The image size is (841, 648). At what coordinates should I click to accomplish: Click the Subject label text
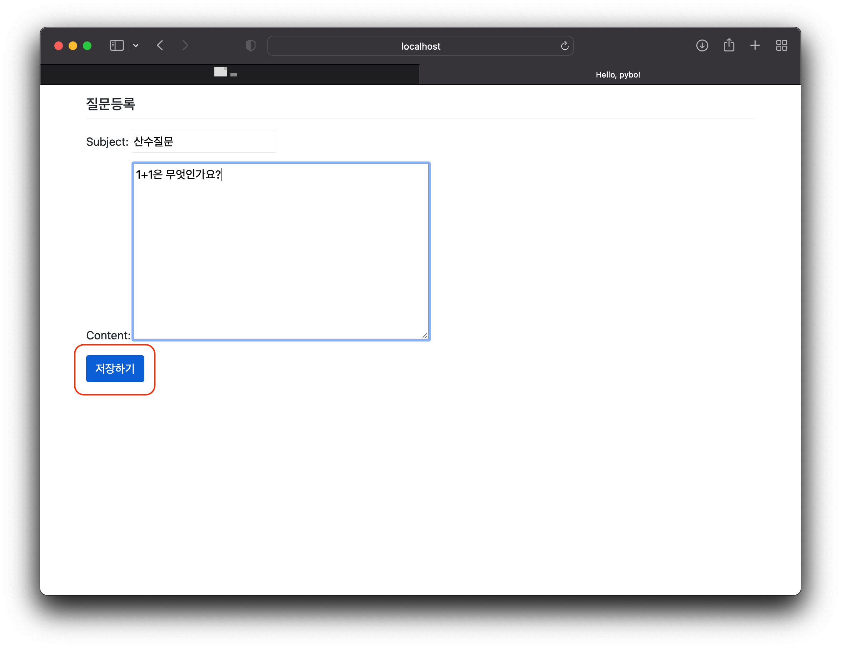(107, 142)
